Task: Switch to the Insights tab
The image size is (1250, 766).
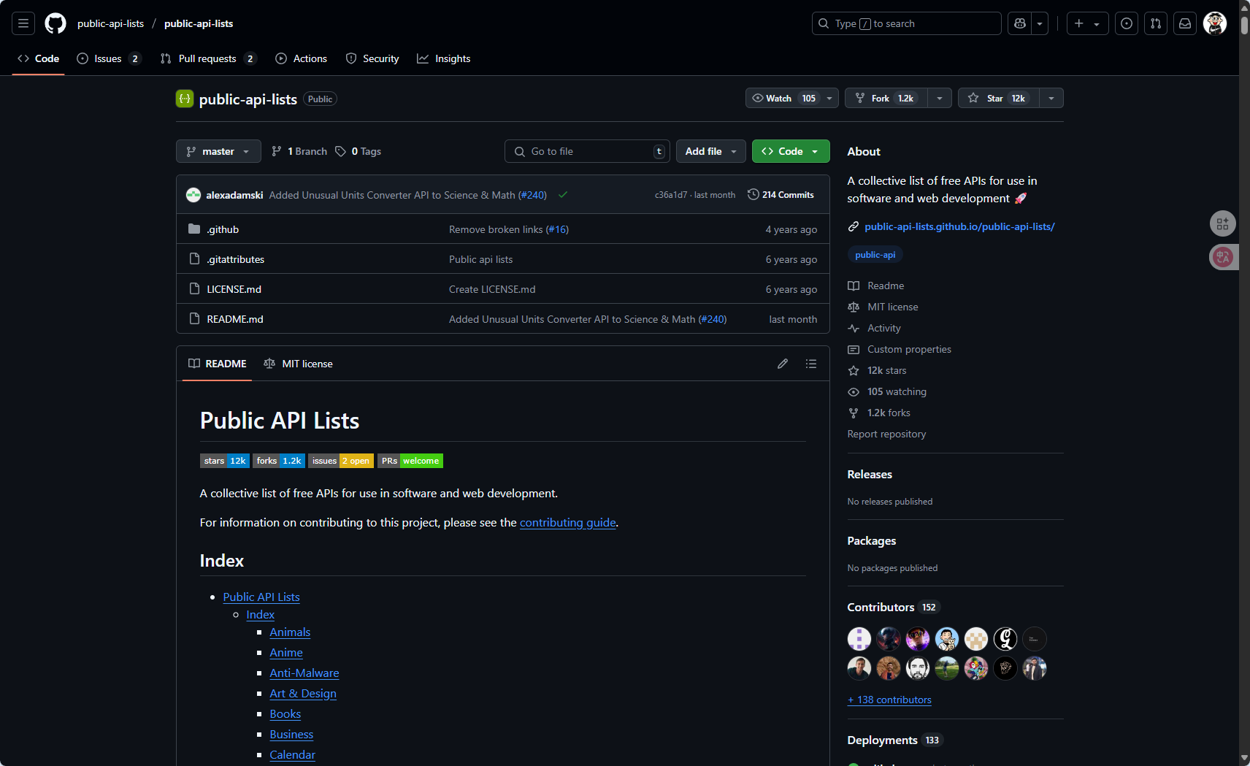Action: click(444, 58)
